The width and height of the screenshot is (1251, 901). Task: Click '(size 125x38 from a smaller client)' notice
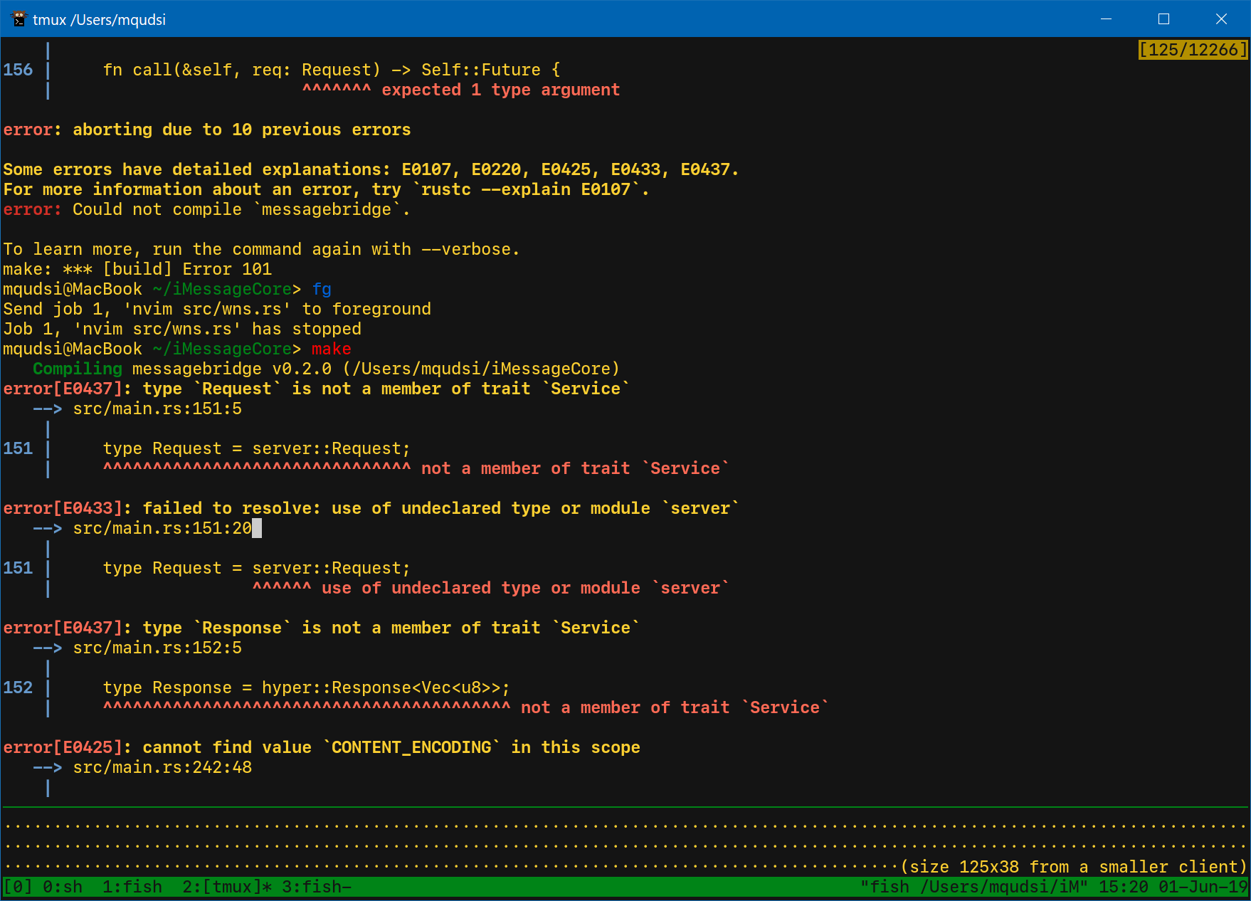(1074, 867)
